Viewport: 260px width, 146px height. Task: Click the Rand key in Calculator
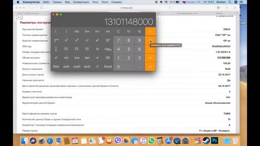click(108, 67)
